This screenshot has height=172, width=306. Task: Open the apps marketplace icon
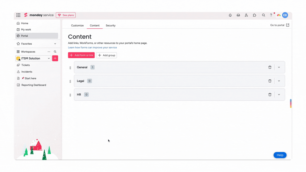click(254, 15)
